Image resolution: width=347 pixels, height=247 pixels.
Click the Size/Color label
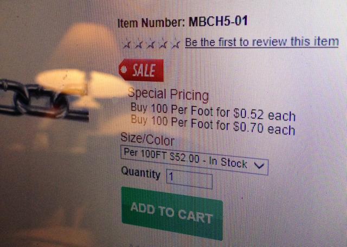tap(147, 139)
